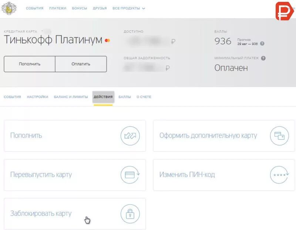Click the padlock icon to block card

coord(130,214)
